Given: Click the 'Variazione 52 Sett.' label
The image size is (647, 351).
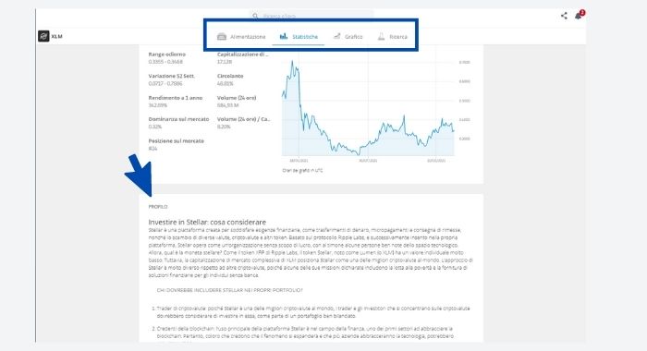Looking at the screenshot, I should (171, 76).
